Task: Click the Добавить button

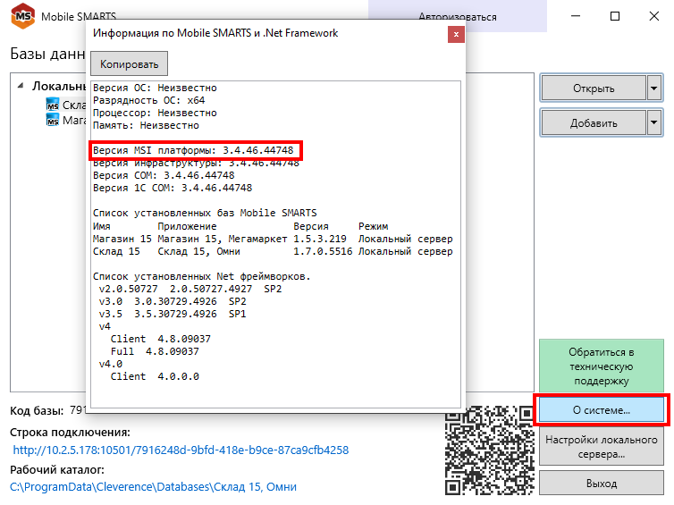Action: click(594, 123)
